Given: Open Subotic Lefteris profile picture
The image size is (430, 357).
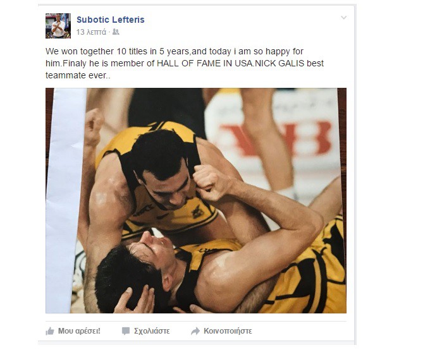Looking at the screenshot, I should click(58, 26).
